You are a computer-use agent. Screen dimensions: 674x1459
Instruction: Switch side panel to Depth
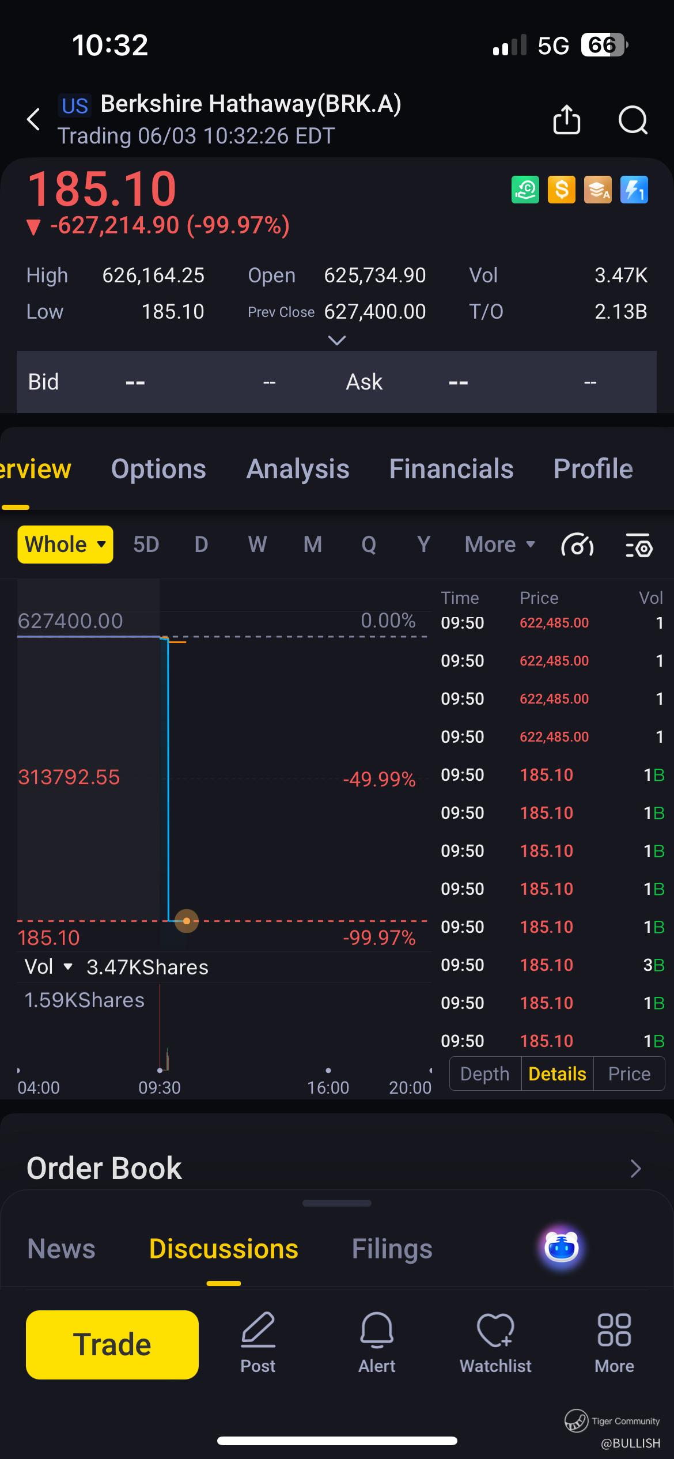point(485,1074)
